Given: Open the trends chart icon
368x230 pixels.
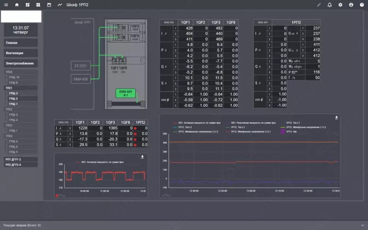Looking at the screenshot, I should [x=60, y=5].
